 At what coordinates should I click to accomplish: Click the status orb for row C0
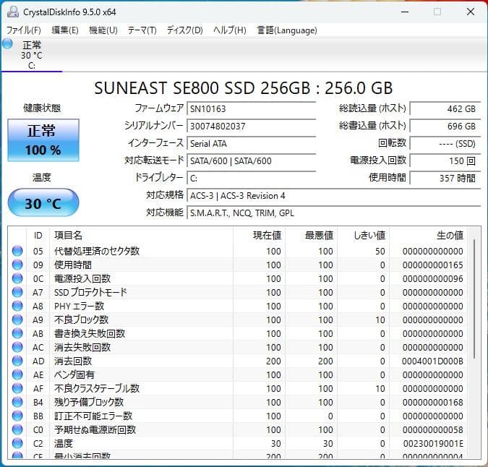click(x=17, y=429)
